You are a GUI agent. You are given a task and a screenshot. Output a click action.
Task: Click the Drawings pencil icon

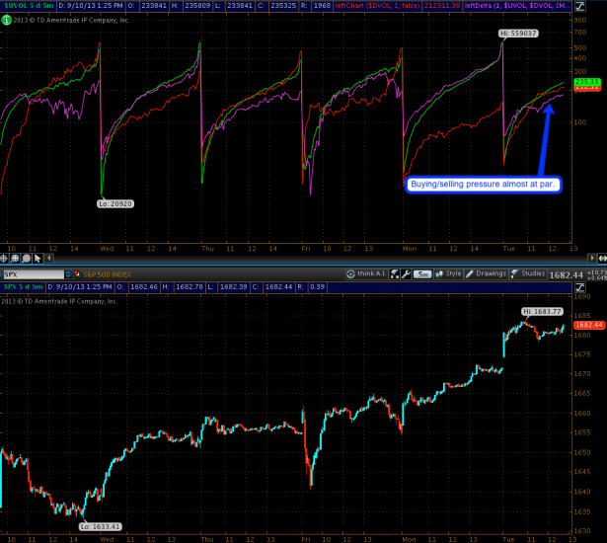click(470, 274)
